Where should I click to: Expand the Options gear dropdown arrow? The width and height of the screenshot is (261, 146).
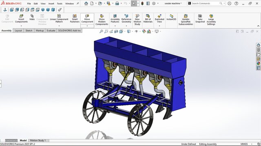click(158, 3)
